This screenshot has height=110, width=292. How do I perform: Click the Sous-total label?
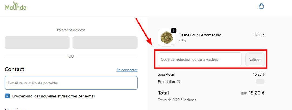166,74
